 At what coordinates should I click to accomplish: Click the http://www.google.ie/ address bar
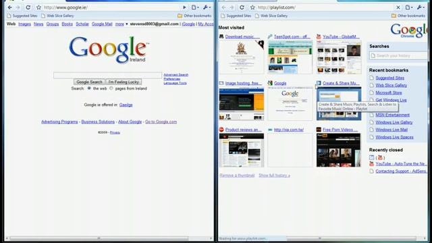tap(111, 7)
